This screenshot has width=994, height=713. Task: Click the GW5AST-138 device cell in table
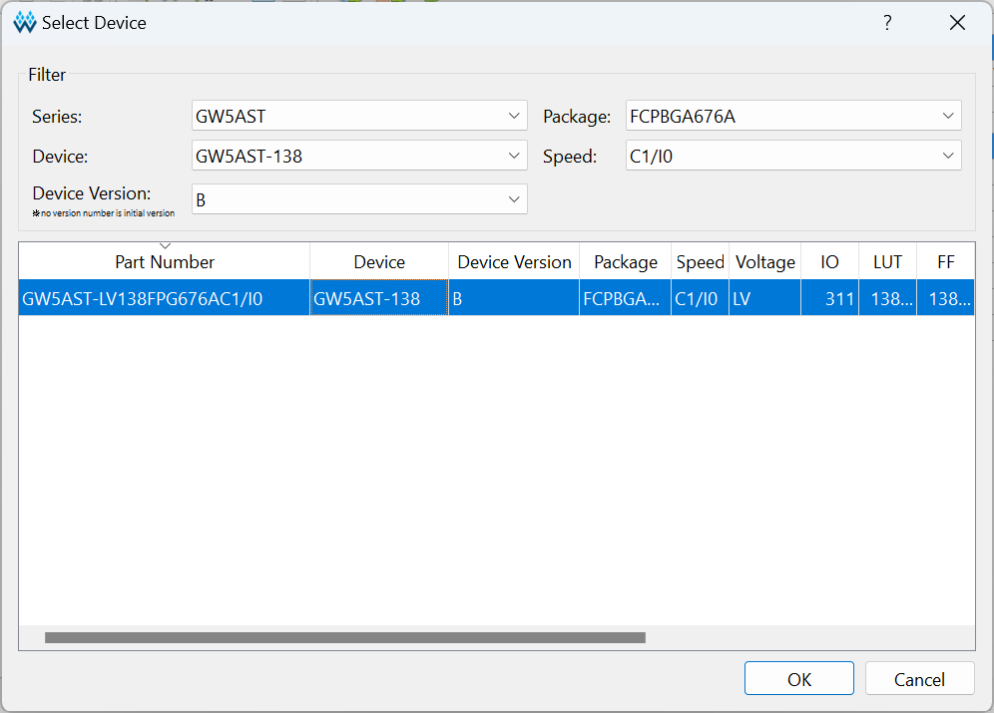click(x=379, y=298)
